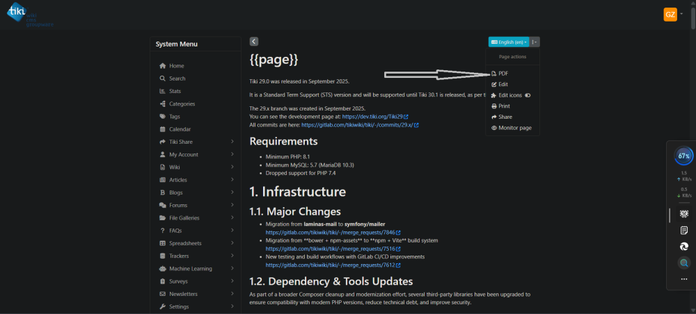This screenshot has height=314, width=696.
Task: Expand the Tiki Share submenu chevron
Action: [232, 142]
